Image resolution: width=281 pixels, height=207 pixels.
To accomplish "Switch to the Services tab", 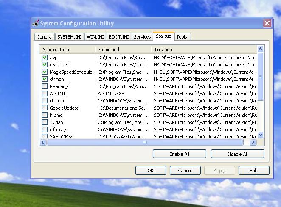I will tap(142, 37).
